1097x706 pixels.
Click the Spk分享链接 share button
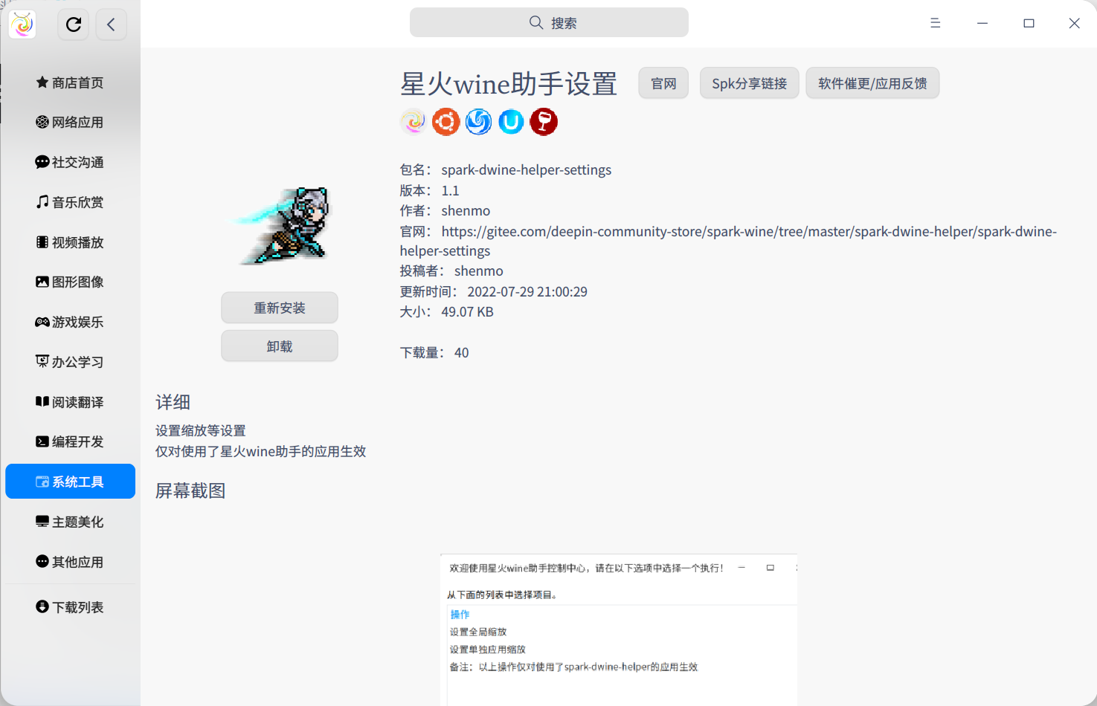pos(749,82)
